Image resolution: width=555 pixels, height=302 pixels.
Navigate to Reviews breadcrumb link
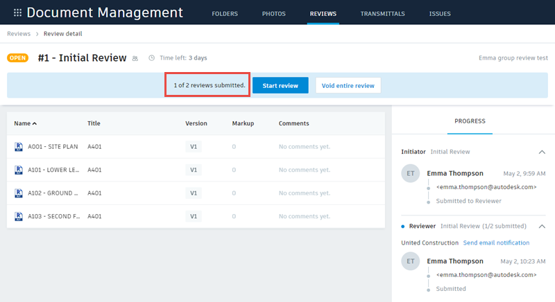18,33
